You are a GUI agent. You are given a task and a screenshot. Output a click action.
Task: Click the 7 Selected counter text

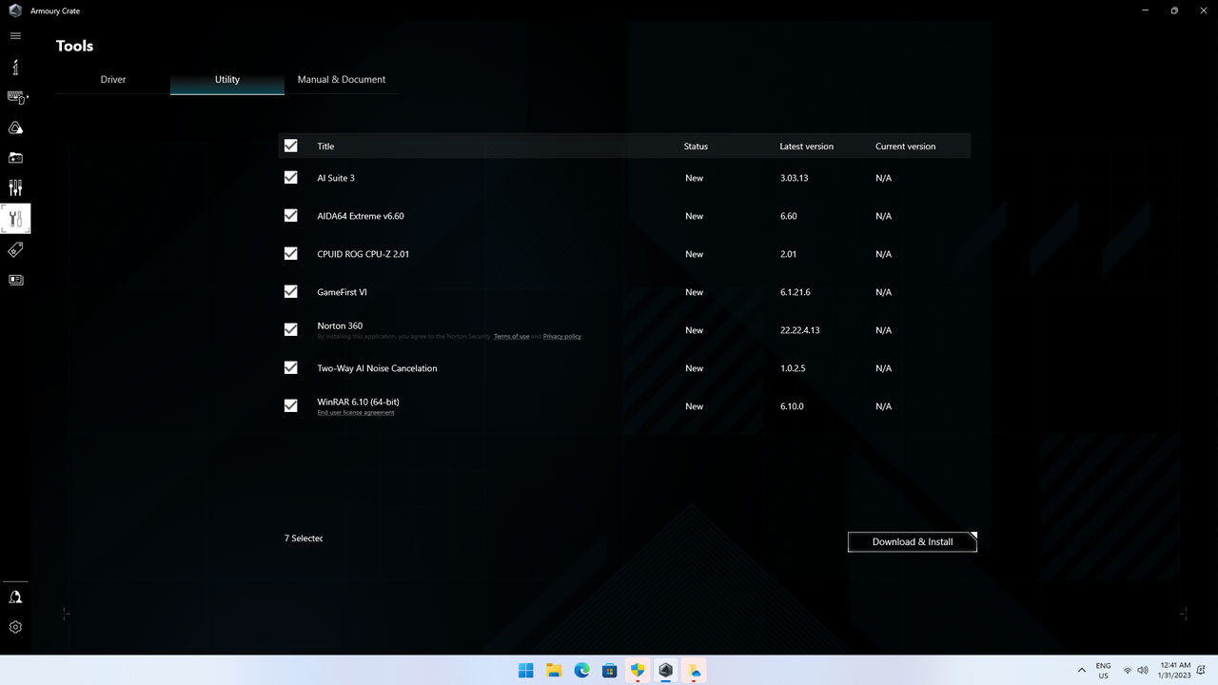304,538
